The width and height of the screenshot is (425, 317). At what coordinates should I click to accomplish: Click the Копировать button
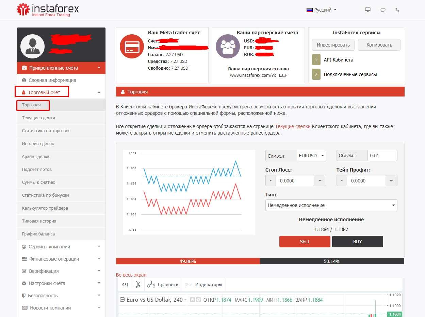(379, 45)
